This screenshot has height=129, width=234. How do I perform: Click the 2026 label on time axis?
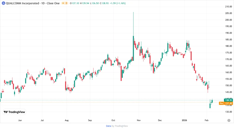184,120
